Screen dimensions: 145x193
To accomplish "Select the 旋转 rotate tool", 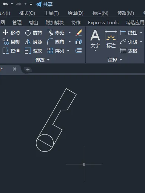I will point(33,33).
